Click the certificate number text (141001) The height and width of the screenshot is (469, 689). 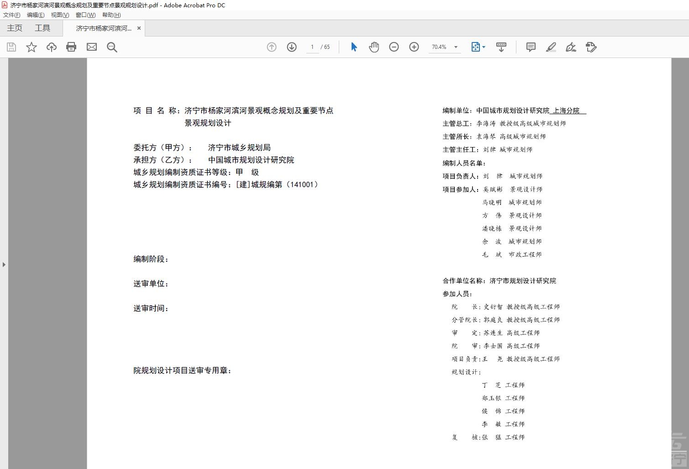coord(302,184)
